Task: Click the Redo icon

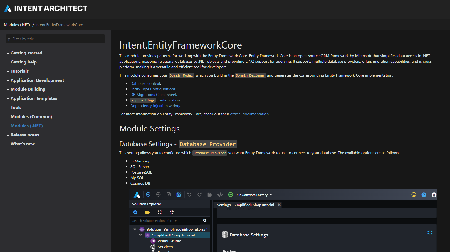Action: tap(199, 195)
